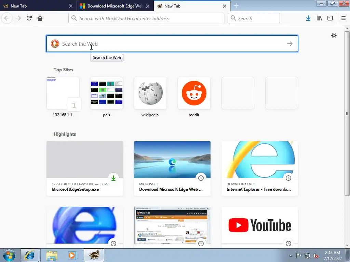The width and height of the screenshot is (350, 262).
Task: Click the page vertical scrollbar thumb
Action: click(x=347, y=114)
